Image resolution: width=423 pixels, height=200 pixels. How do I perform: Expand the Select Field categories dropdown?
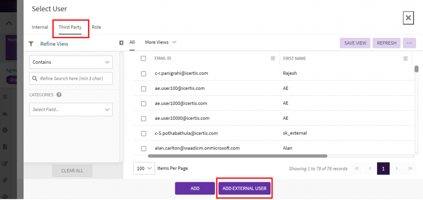point(71,110)
